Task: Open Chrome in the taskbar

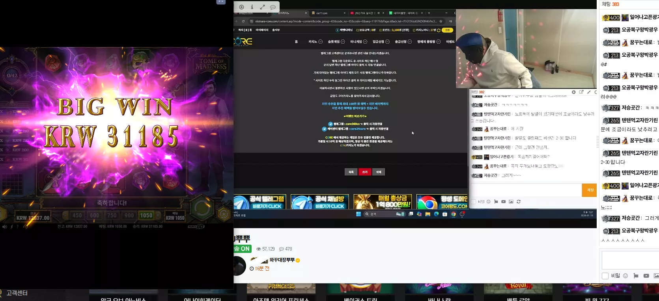Action: tap(454, 214)
